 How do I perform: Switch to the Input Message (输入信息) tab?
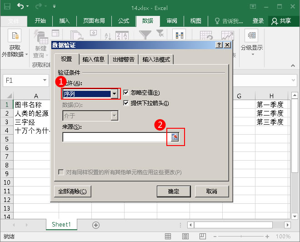[x=94, y=59]
